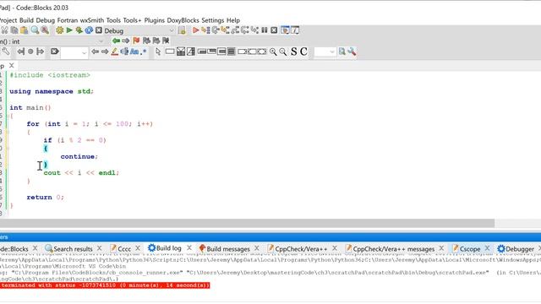Click the debugger Next line icon
Image resolution: width=541 pixels, height=304 pixels.
point(216,30)
